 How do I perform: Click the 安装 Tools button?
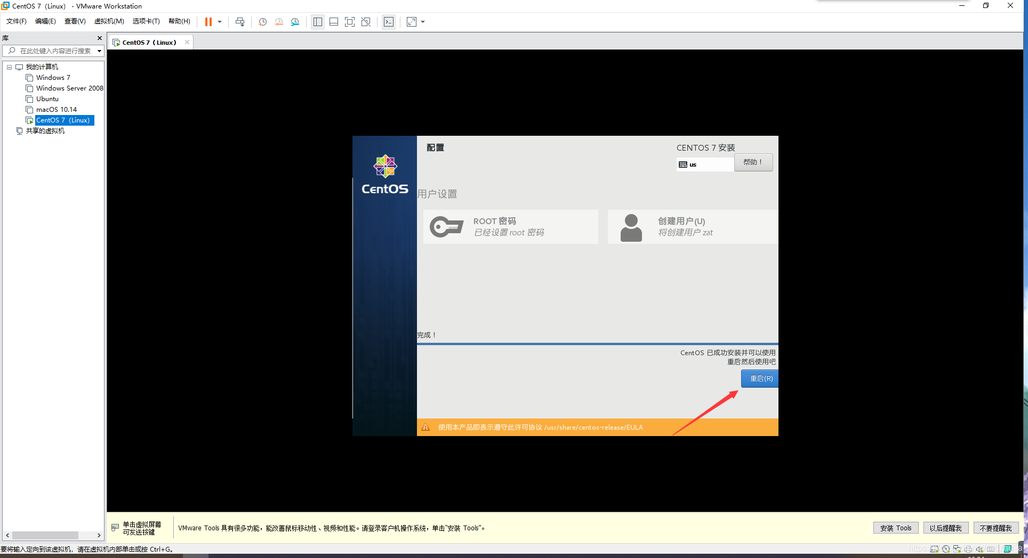tap(896, 528)
